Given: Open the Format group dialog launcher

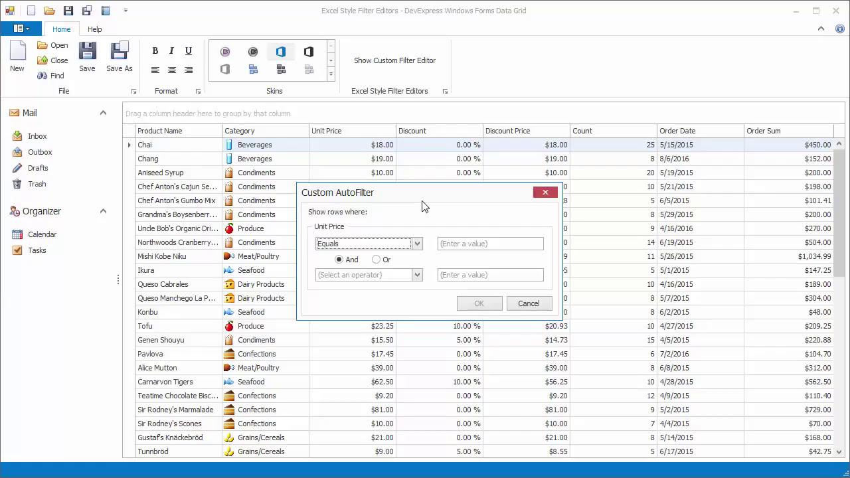Looking at the screenshot, I should pos(198,92).
